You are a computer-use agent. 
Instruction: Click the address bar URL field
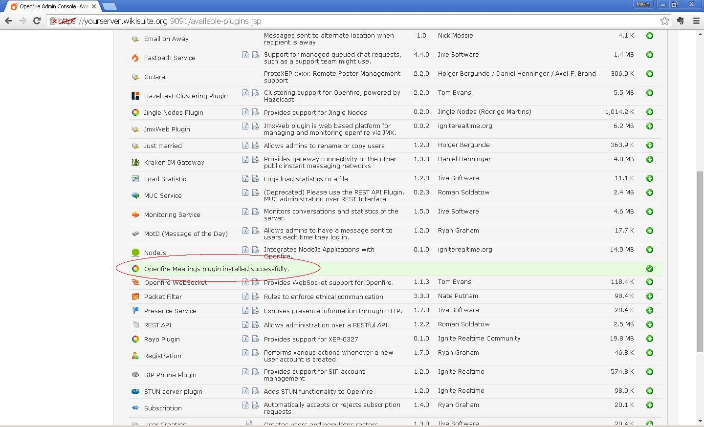342,21
